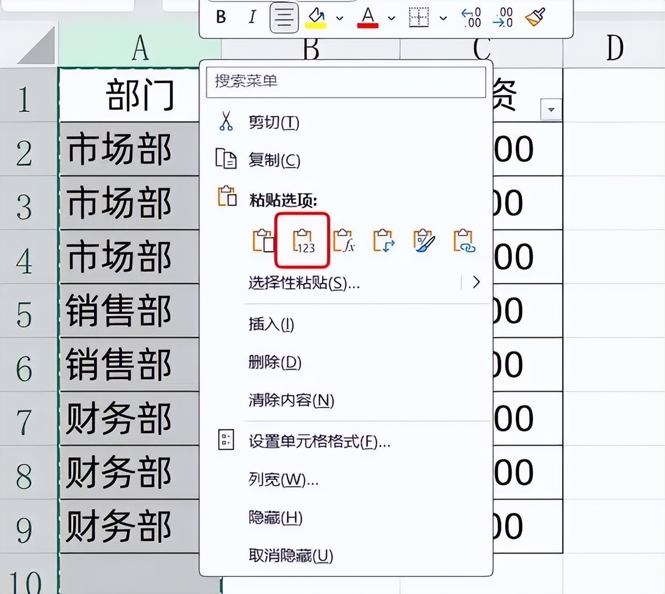Click cell A5 containing 销售部
665x594 pixels.
pyautogui.click(x=130, y=312)
